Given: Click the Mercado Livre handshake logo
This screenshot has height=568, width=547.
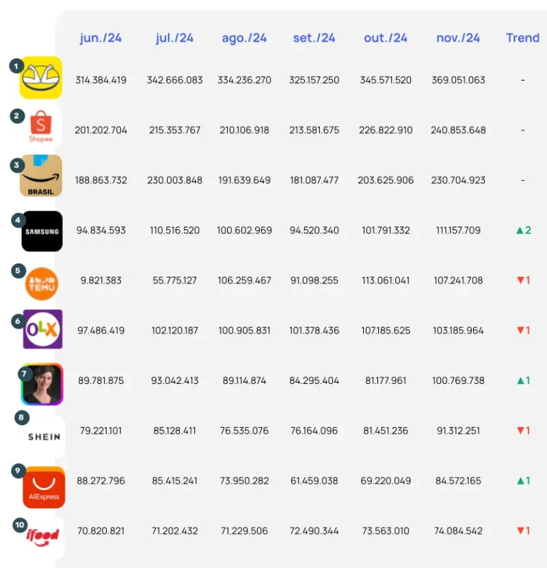Looking at the screenshot, I should 42,78.
